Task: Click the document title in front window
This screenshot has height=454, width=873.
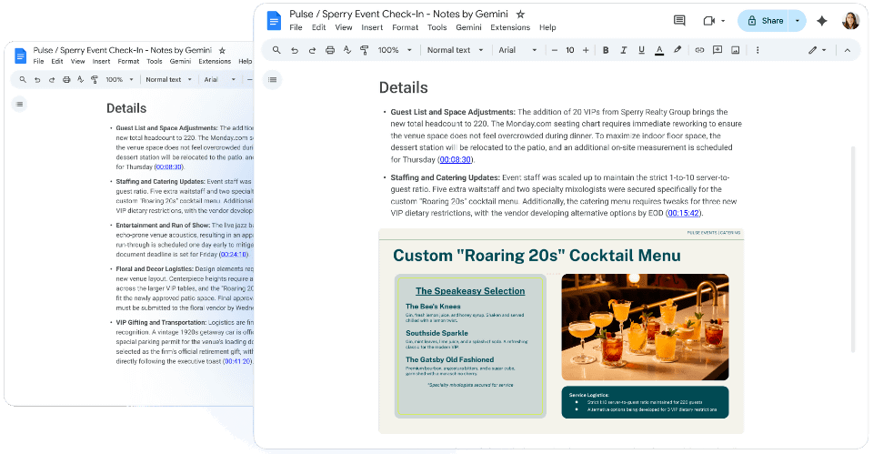Action: (x=398, y=14)
